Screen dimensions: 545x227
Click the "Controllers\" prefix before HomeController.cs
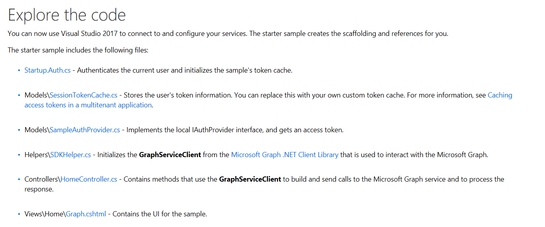pos(42,179)
